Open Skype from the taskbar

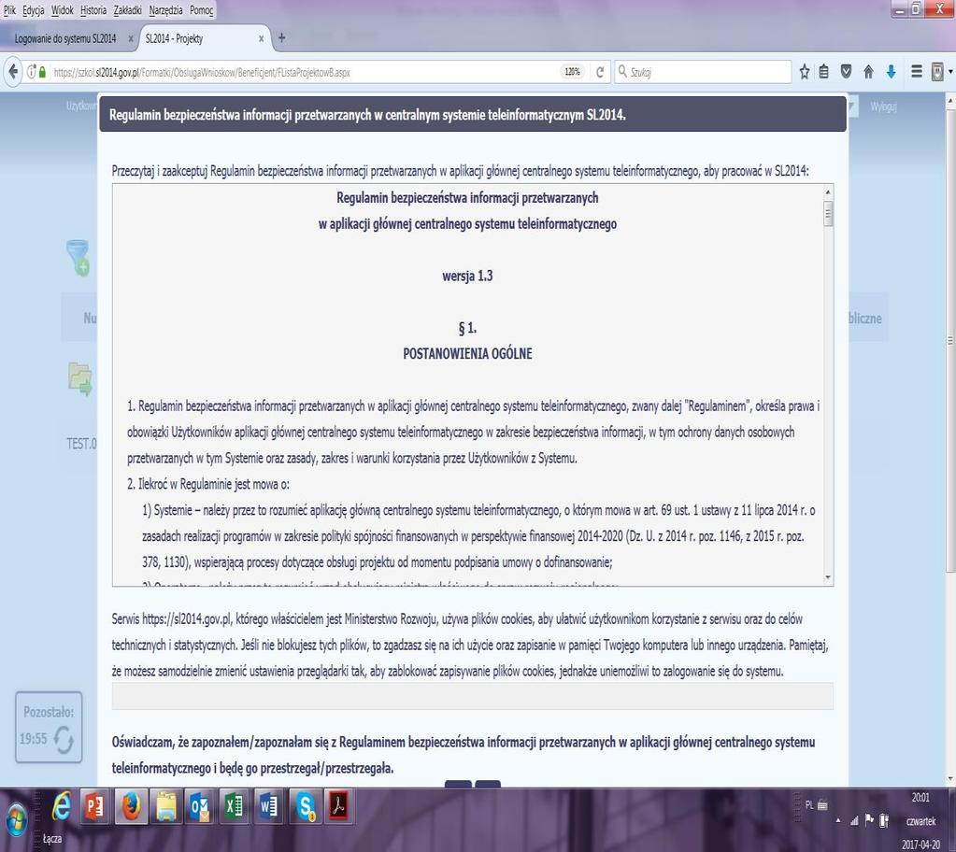point(305,807)
